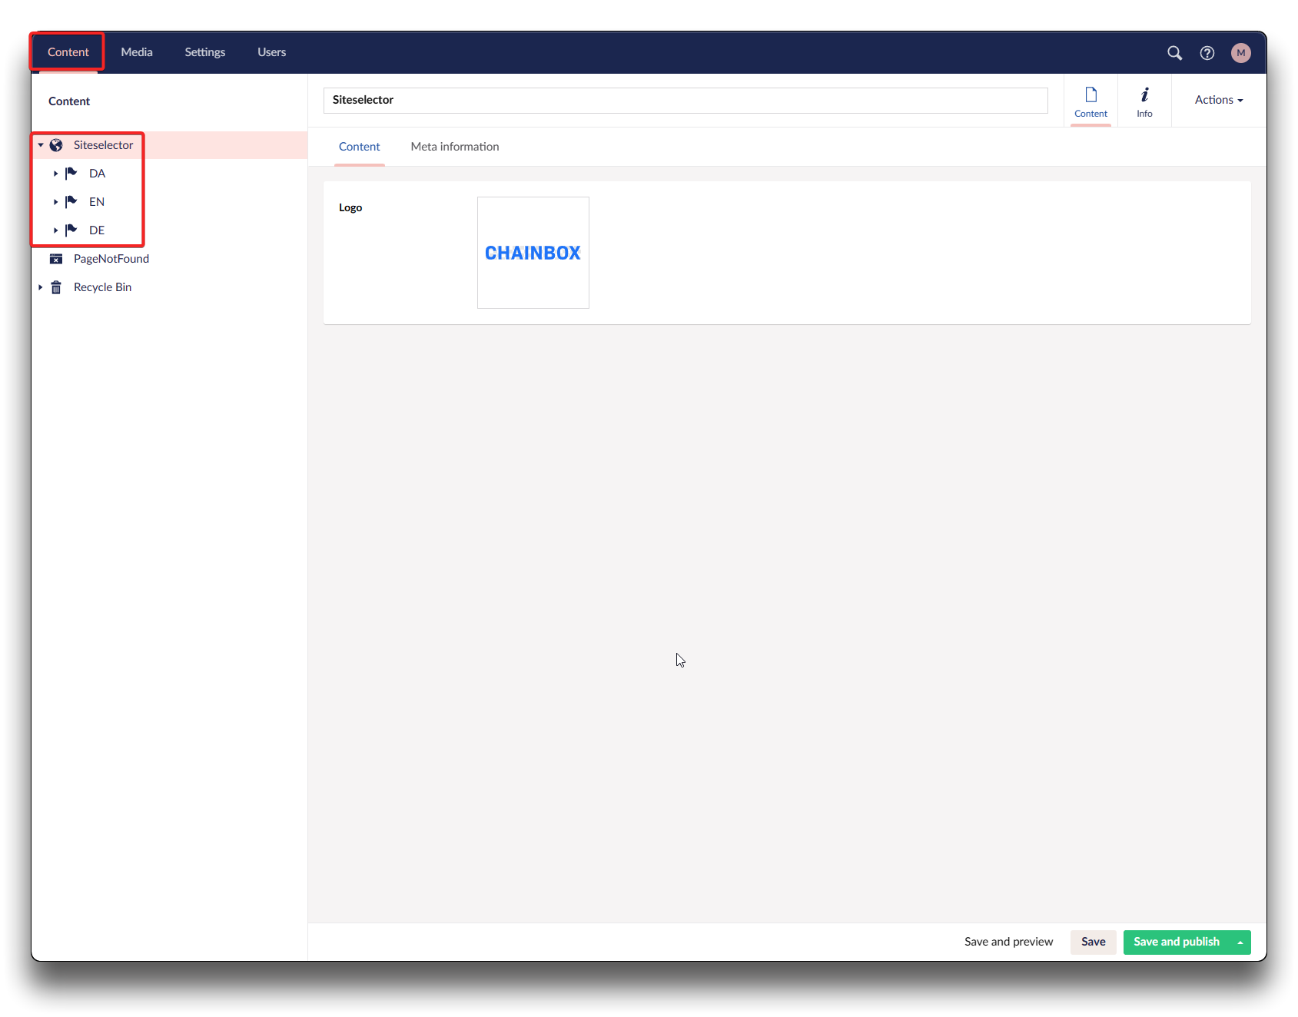Click Save and preview
This screenshot has height=1017, width=1298.
click(x=1008, y=942)
